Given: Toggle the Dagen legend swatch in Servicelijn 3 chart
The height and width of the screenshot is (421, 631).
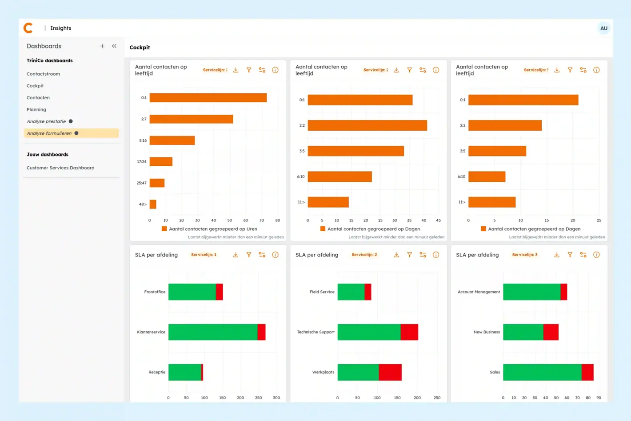Looking at the screenshot, I should [x=483, y=229].
